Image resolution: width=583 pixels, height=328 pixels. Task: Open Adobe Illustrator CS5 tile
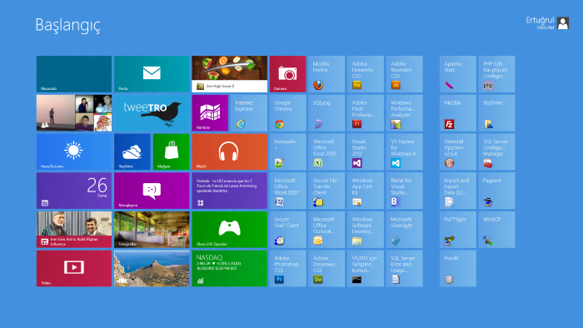[405, 74]
